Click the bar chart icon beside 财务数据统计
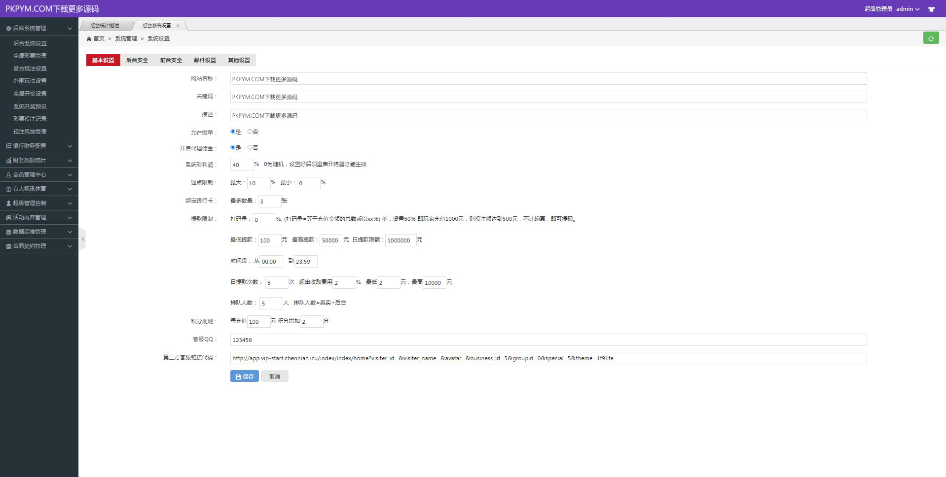The image size is (946, 477). (x=8, y=160)
